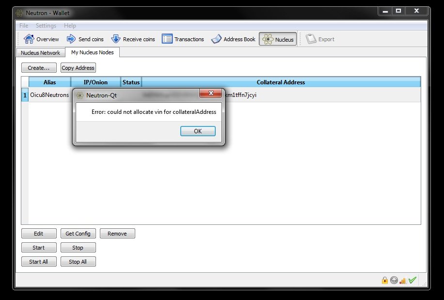The width and height of the screenshot is (444, 300).
Task: Click the staking arrow status icon
Action: 394,280
